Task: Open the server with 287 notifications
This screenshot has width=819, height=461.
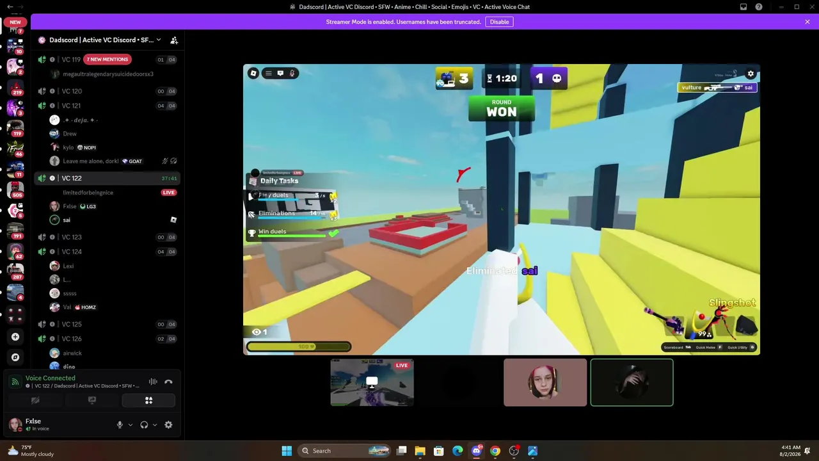Action: (15, 271)
